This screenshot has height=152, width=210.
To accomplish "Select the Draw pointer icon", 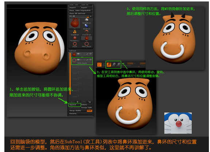I will 104,65.
